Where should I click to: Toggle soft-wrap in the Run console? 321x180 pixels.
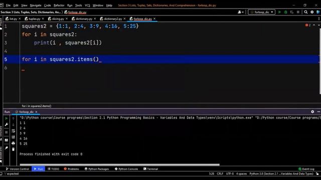14,131
